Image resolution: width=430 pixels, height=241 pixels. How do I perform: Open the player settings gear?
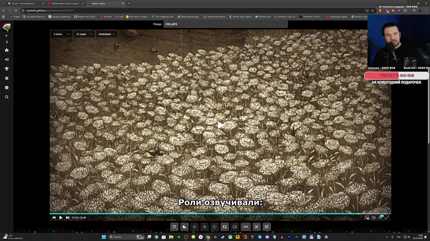[x=380, y=218]
